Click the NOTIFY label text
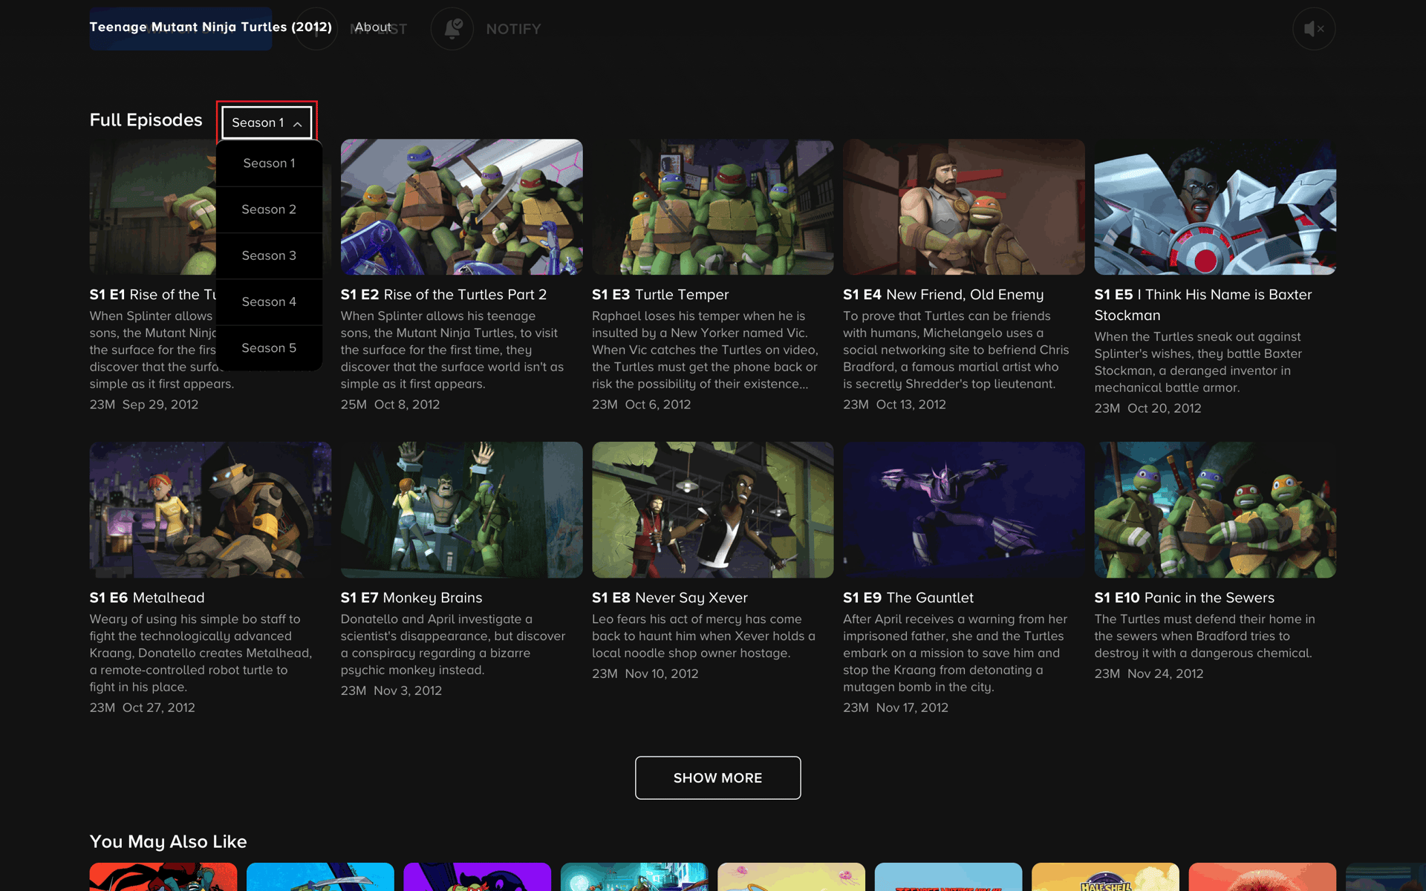 pos(513,29)
